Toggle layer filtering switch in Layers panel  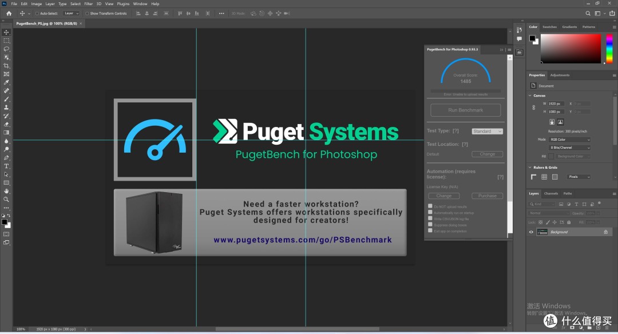[599, 204]
